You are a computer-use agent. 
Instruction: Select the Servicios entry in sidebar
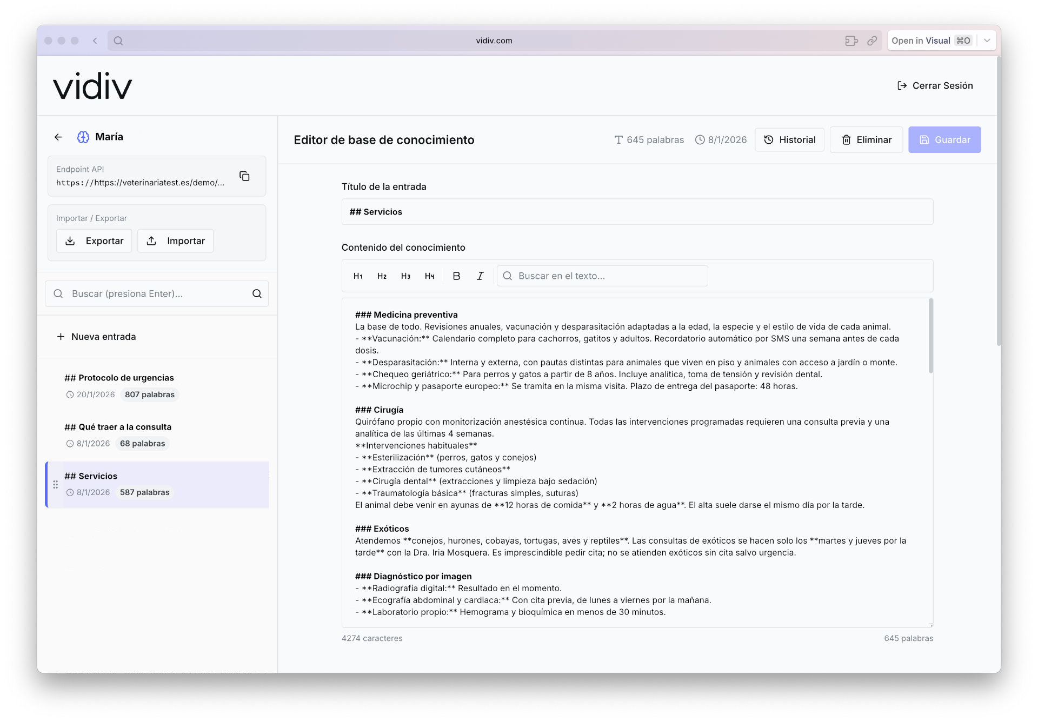click(157, 484)
